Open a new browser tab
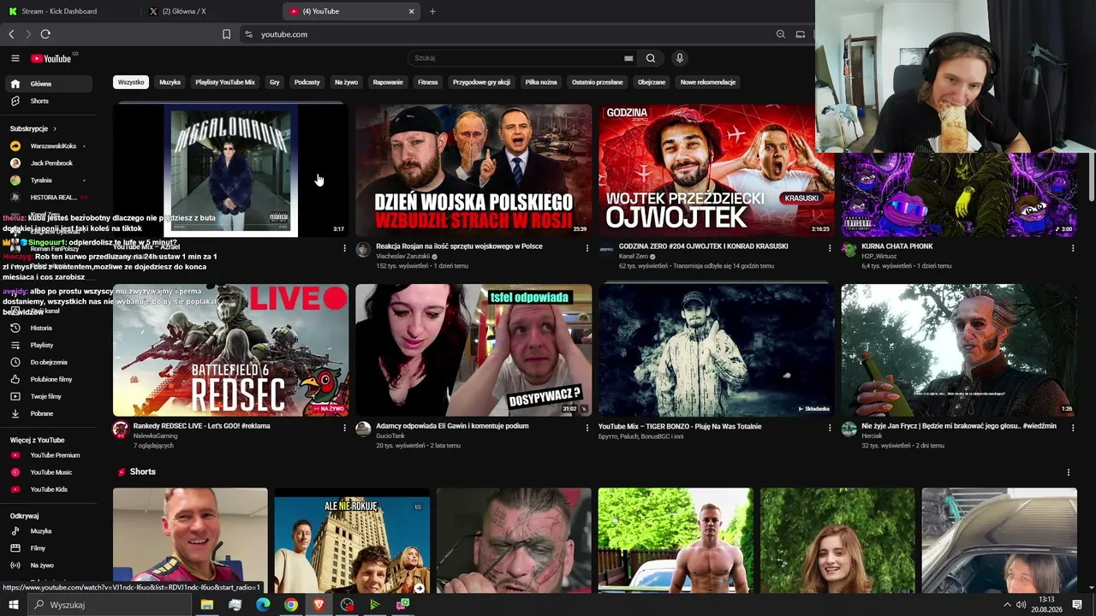This screenshot has width=1096, height=616. 432,11
